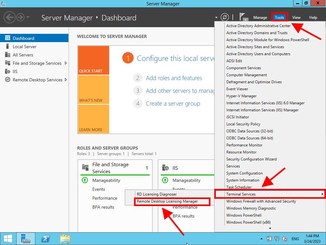Click Add other servers to manage link
326x245 pixels.
(x=180, y=91)
